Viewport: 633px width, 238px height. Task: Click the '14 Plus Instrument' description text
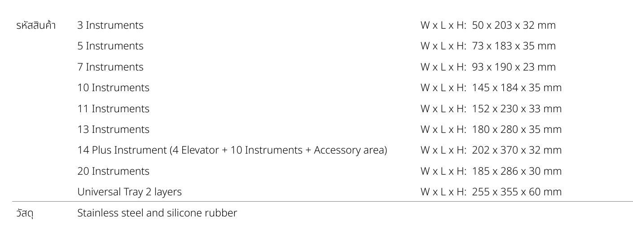tap(232, 150)
